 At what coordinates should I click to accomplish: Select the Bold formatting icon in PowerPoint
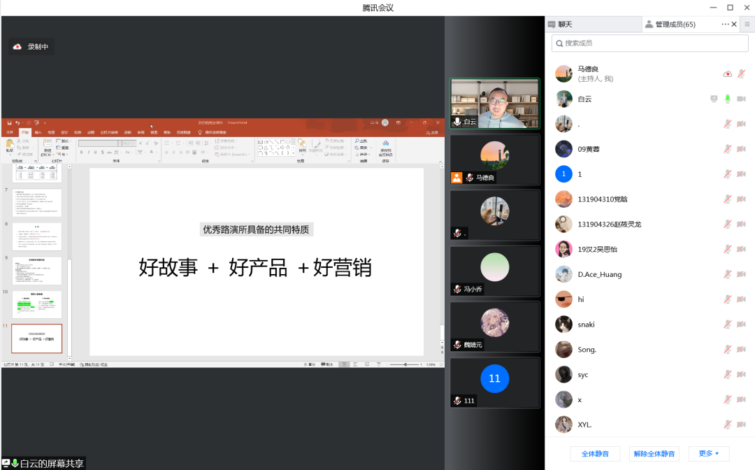pyautogui.click(x=81, y=152)
